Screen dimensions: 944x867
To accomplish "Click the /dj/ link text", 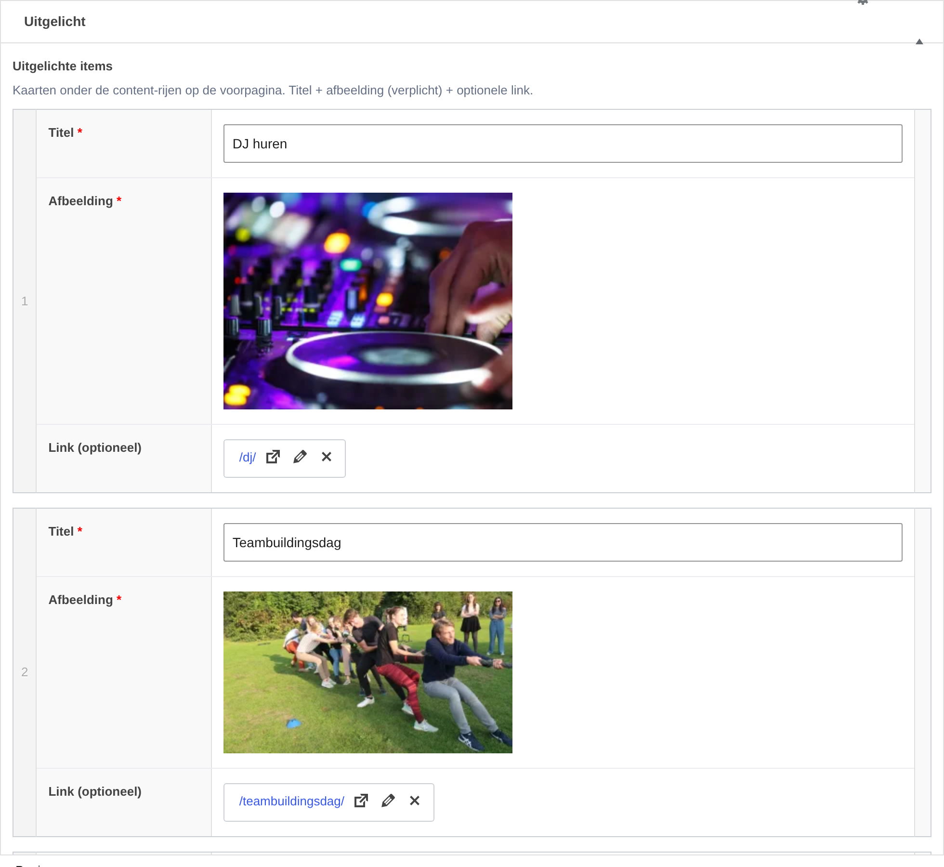I will click(x=248, y=457).
